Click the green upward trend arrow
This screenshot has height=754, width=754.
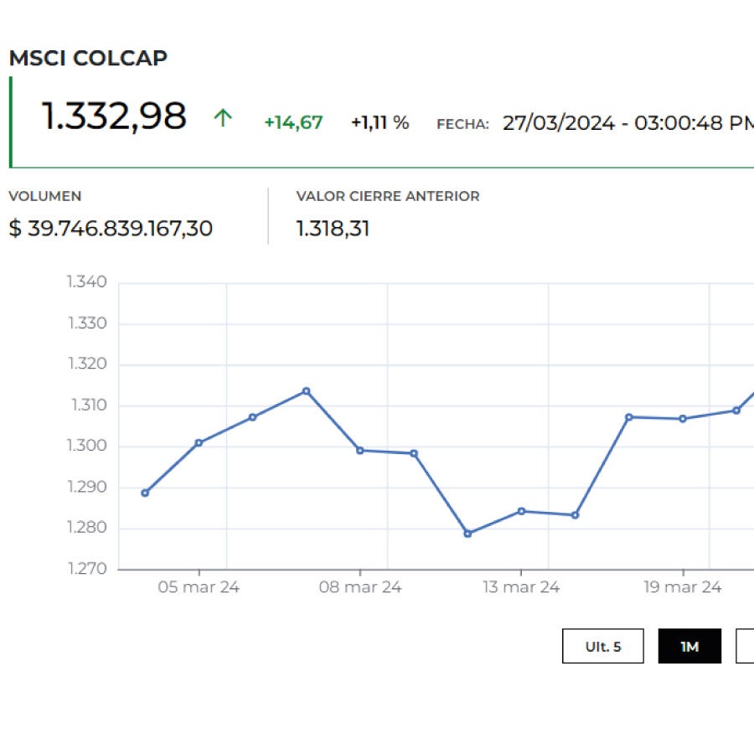coord(222,118)
